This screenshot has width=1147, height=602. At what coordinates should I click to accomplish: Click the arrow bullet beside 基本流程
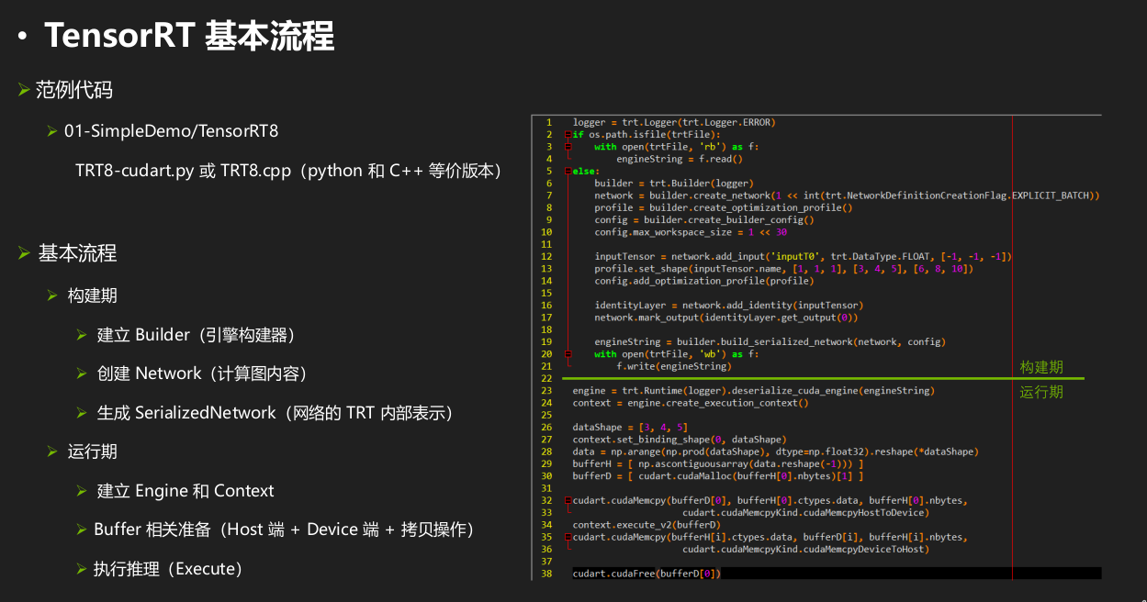tap(24, 253)
